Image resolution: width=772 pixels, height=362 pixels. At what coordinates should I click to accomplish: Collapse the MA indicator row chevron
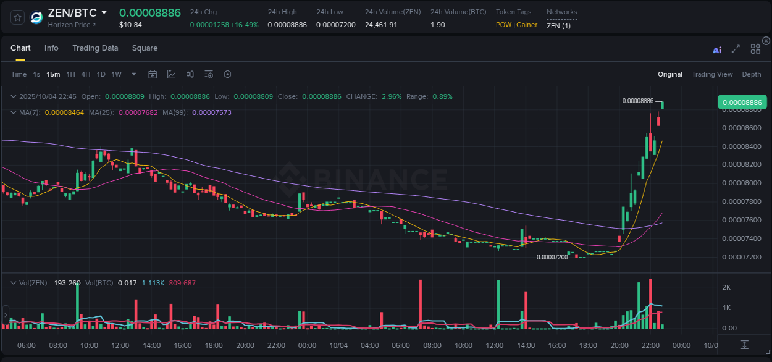pos(14,112)
